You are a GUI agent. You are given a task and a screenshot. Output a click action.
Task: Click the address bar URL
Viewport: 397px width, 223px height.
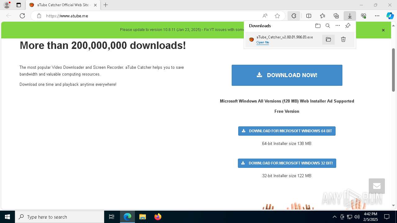click(x=67, y=16)
